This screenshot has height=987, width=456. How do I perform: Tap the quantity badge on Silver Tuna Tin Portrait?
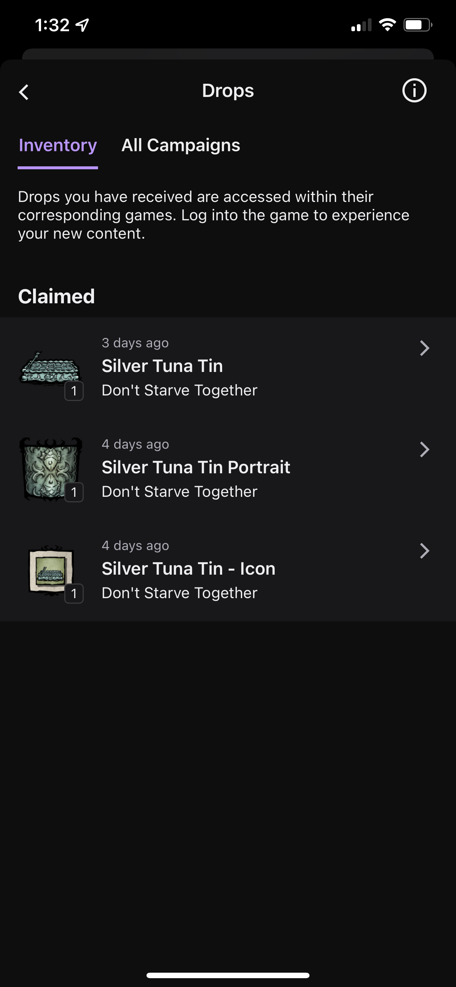[x=74, y=492]
